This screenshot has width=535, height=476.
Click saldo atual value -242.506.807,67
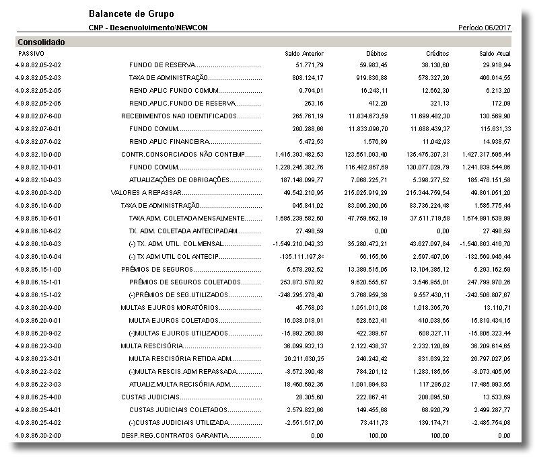[x=488, y=295]
